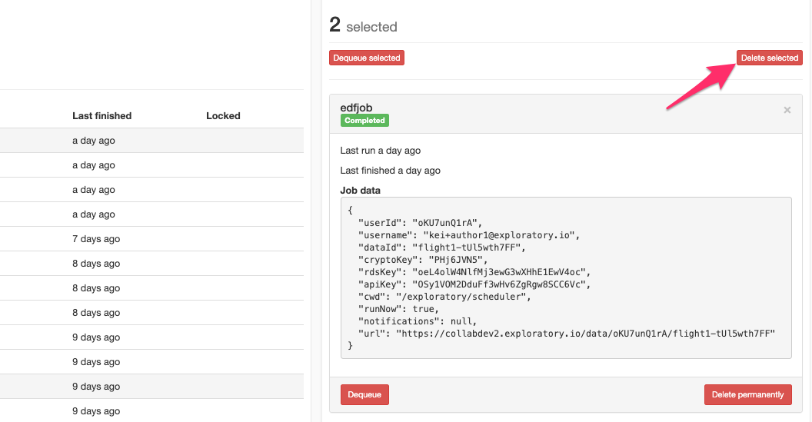This screenshot has height=422, width=812.
Task: Click the Locked column header
Action: click(x=223, y=116)
